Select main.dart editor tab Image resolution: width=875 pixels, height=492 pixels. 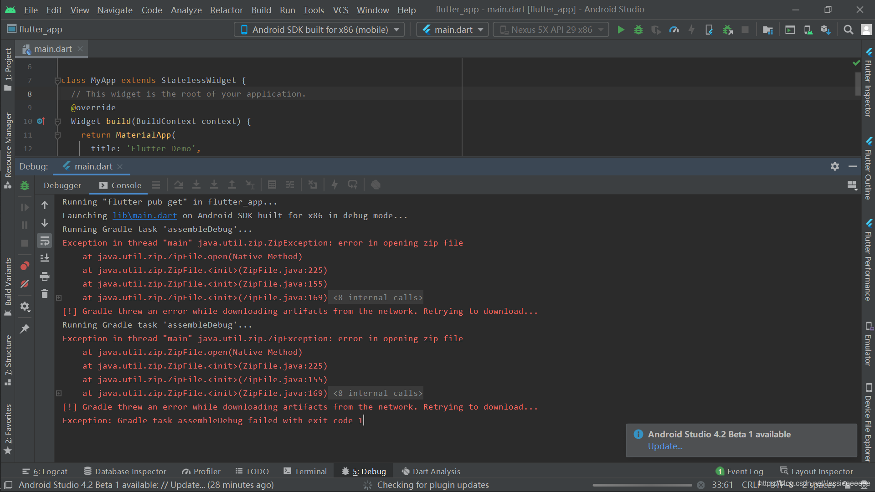pos(52,49)
